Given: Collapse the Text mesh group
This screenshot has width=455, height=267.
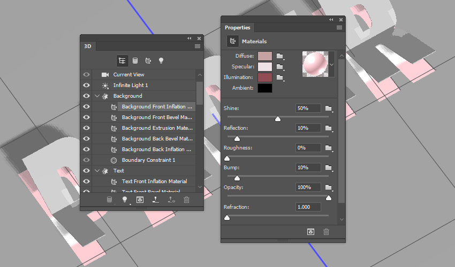Looking at the screenshot, I should (x=97, y=170).
